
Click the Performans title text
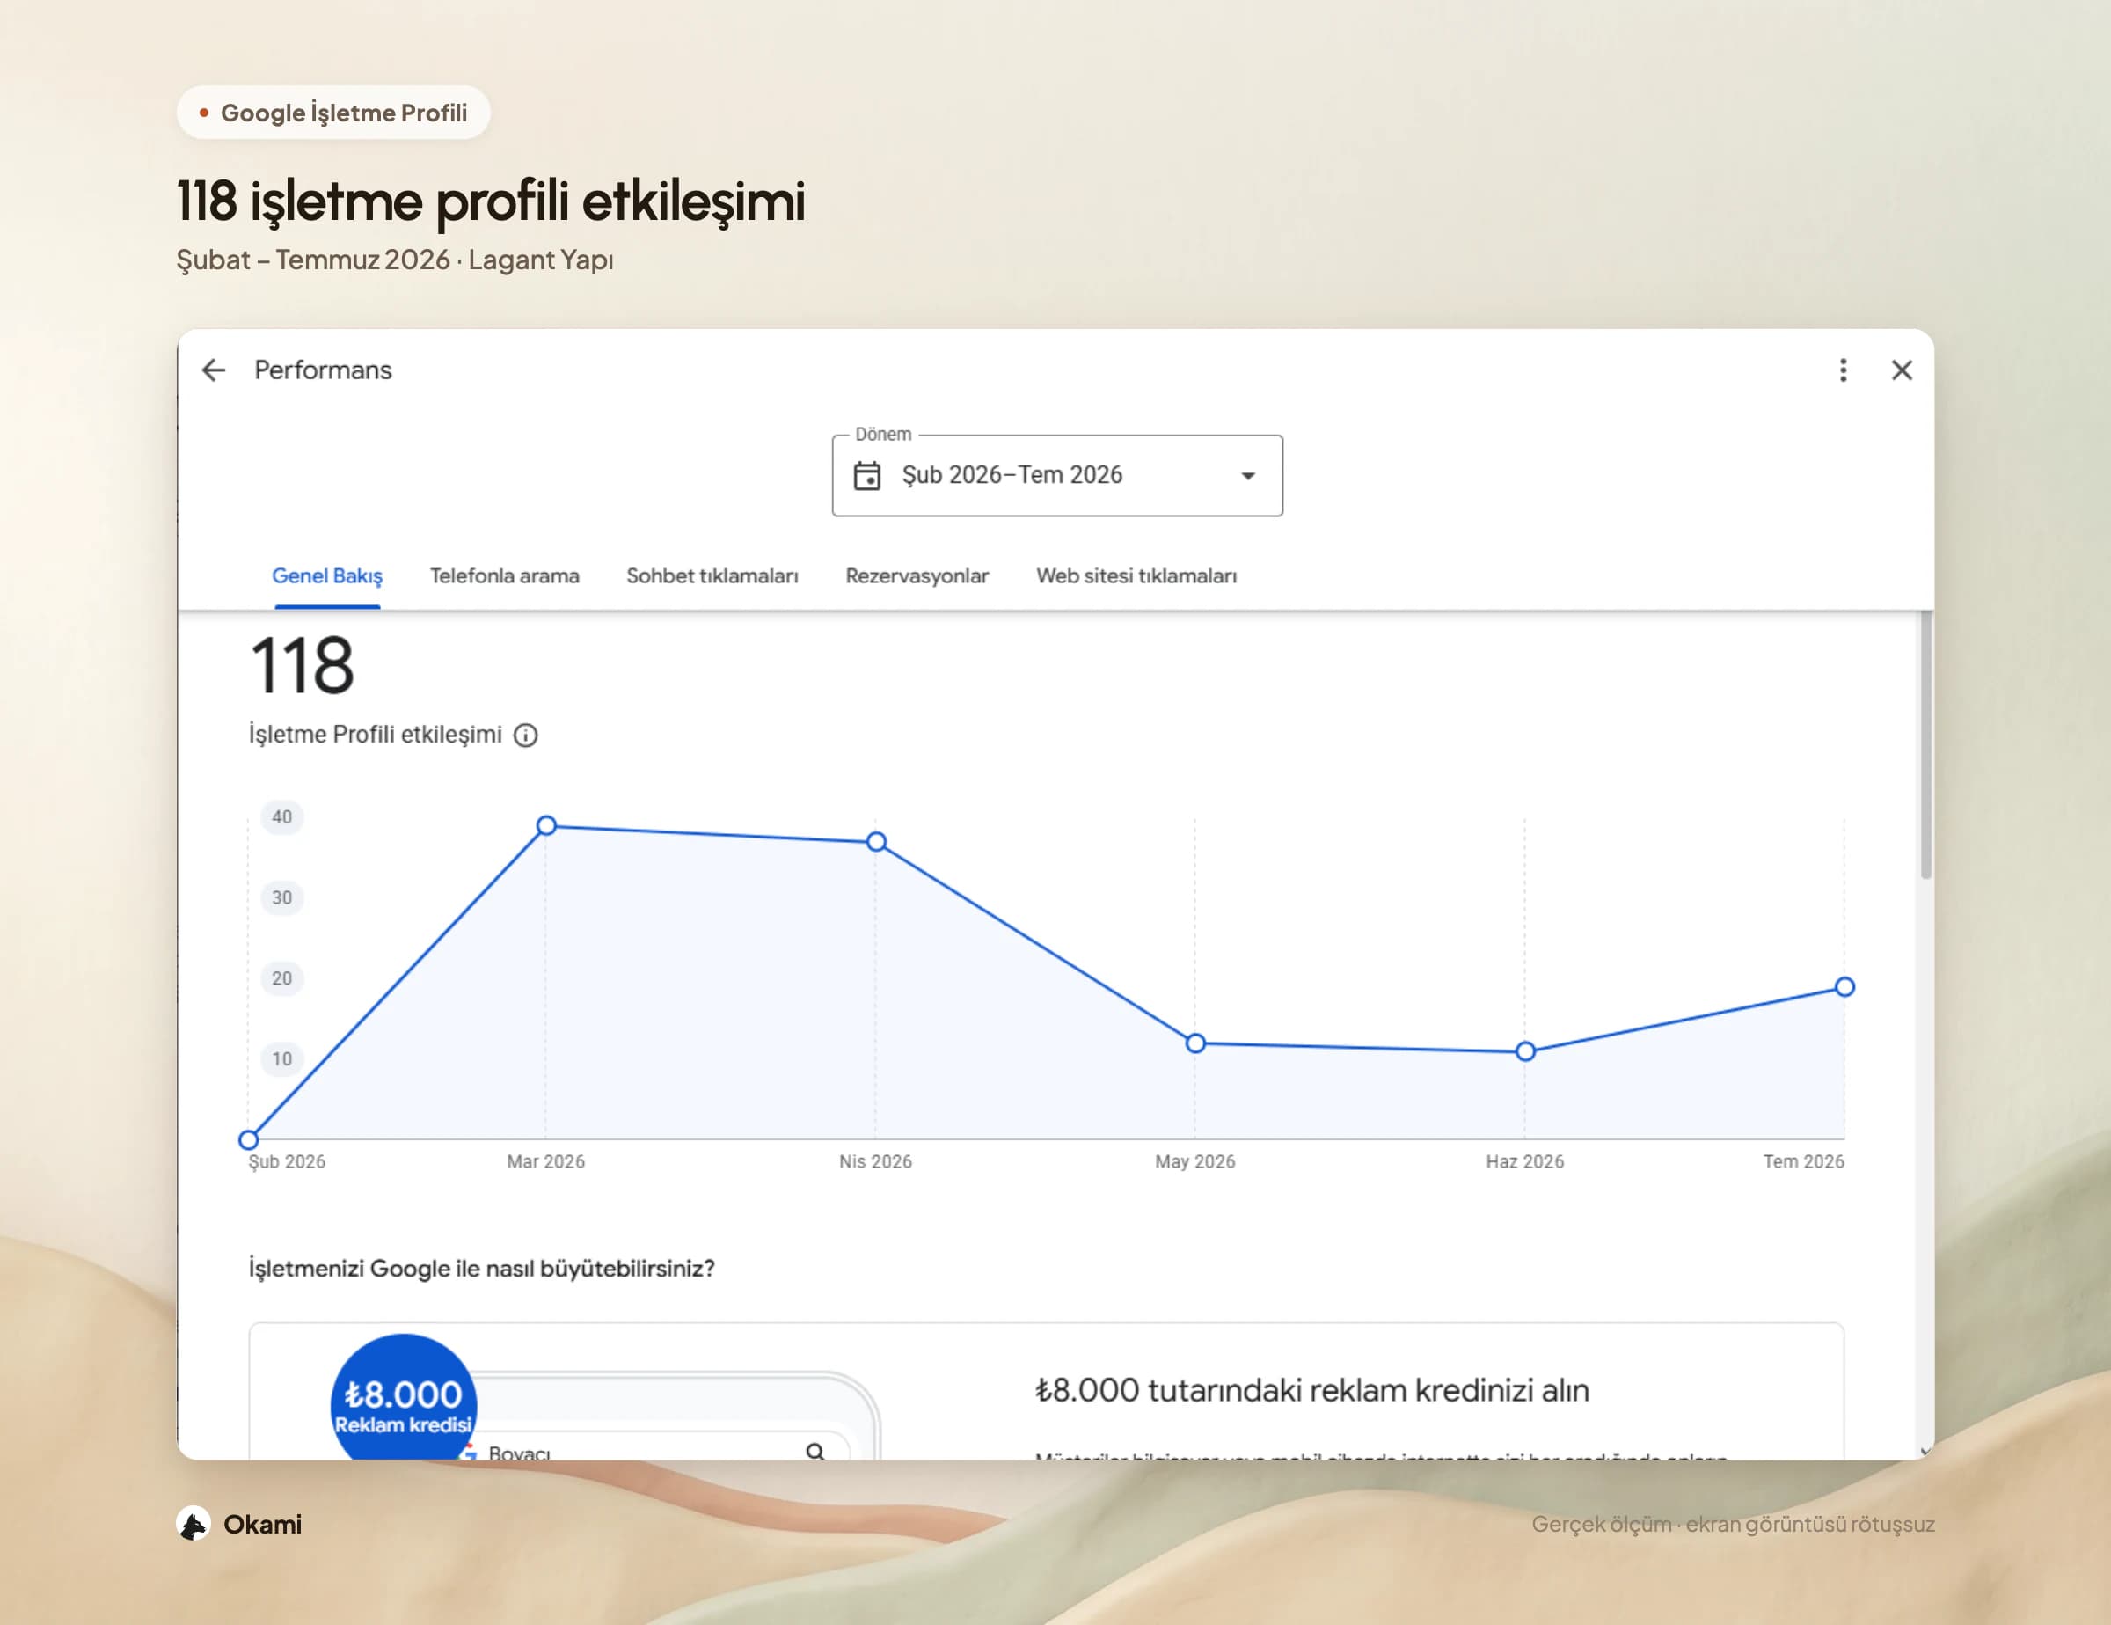pos(323,370)
